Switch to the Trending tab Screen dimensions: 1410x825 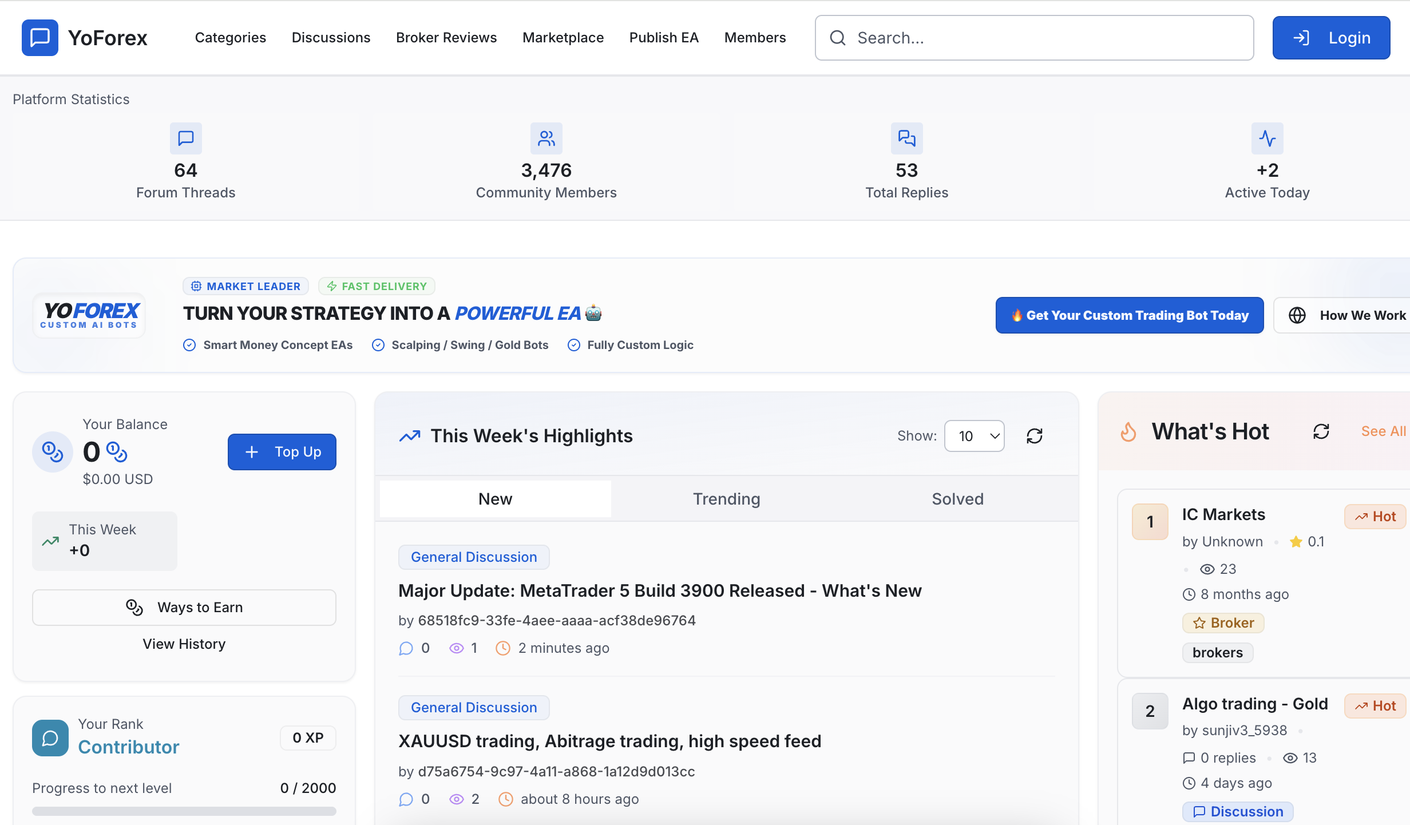[727, 499]
